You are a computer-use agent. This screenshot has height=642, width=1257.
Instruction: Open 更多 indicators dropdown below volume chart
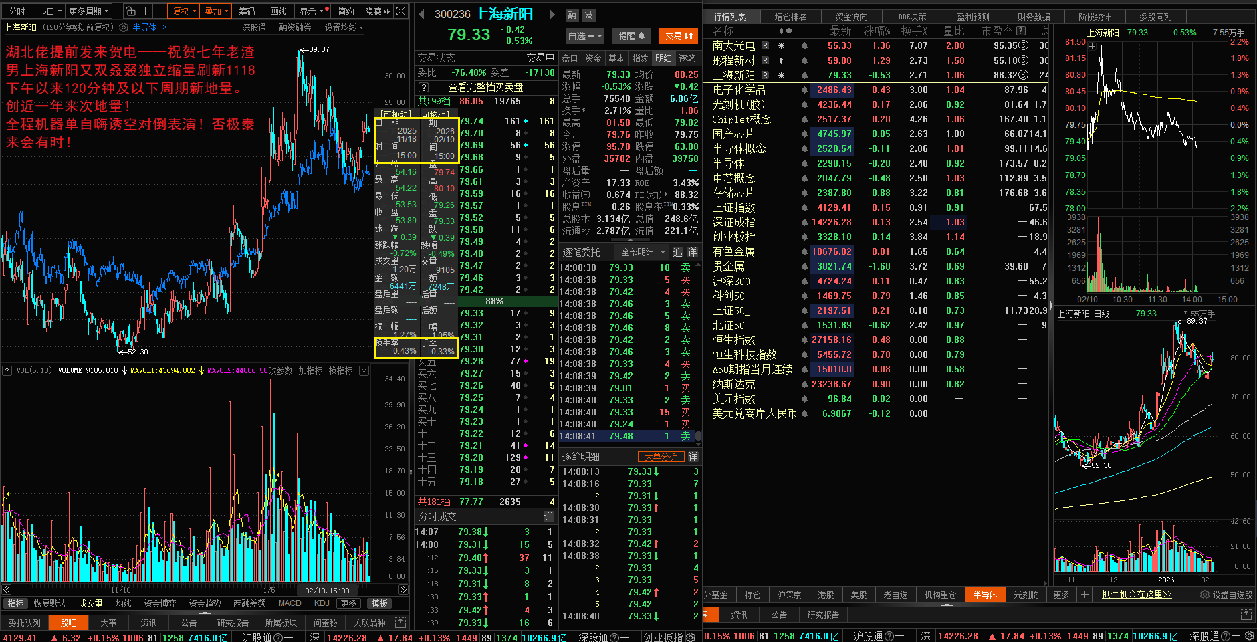pyautogui.click(x=348, y=603)
